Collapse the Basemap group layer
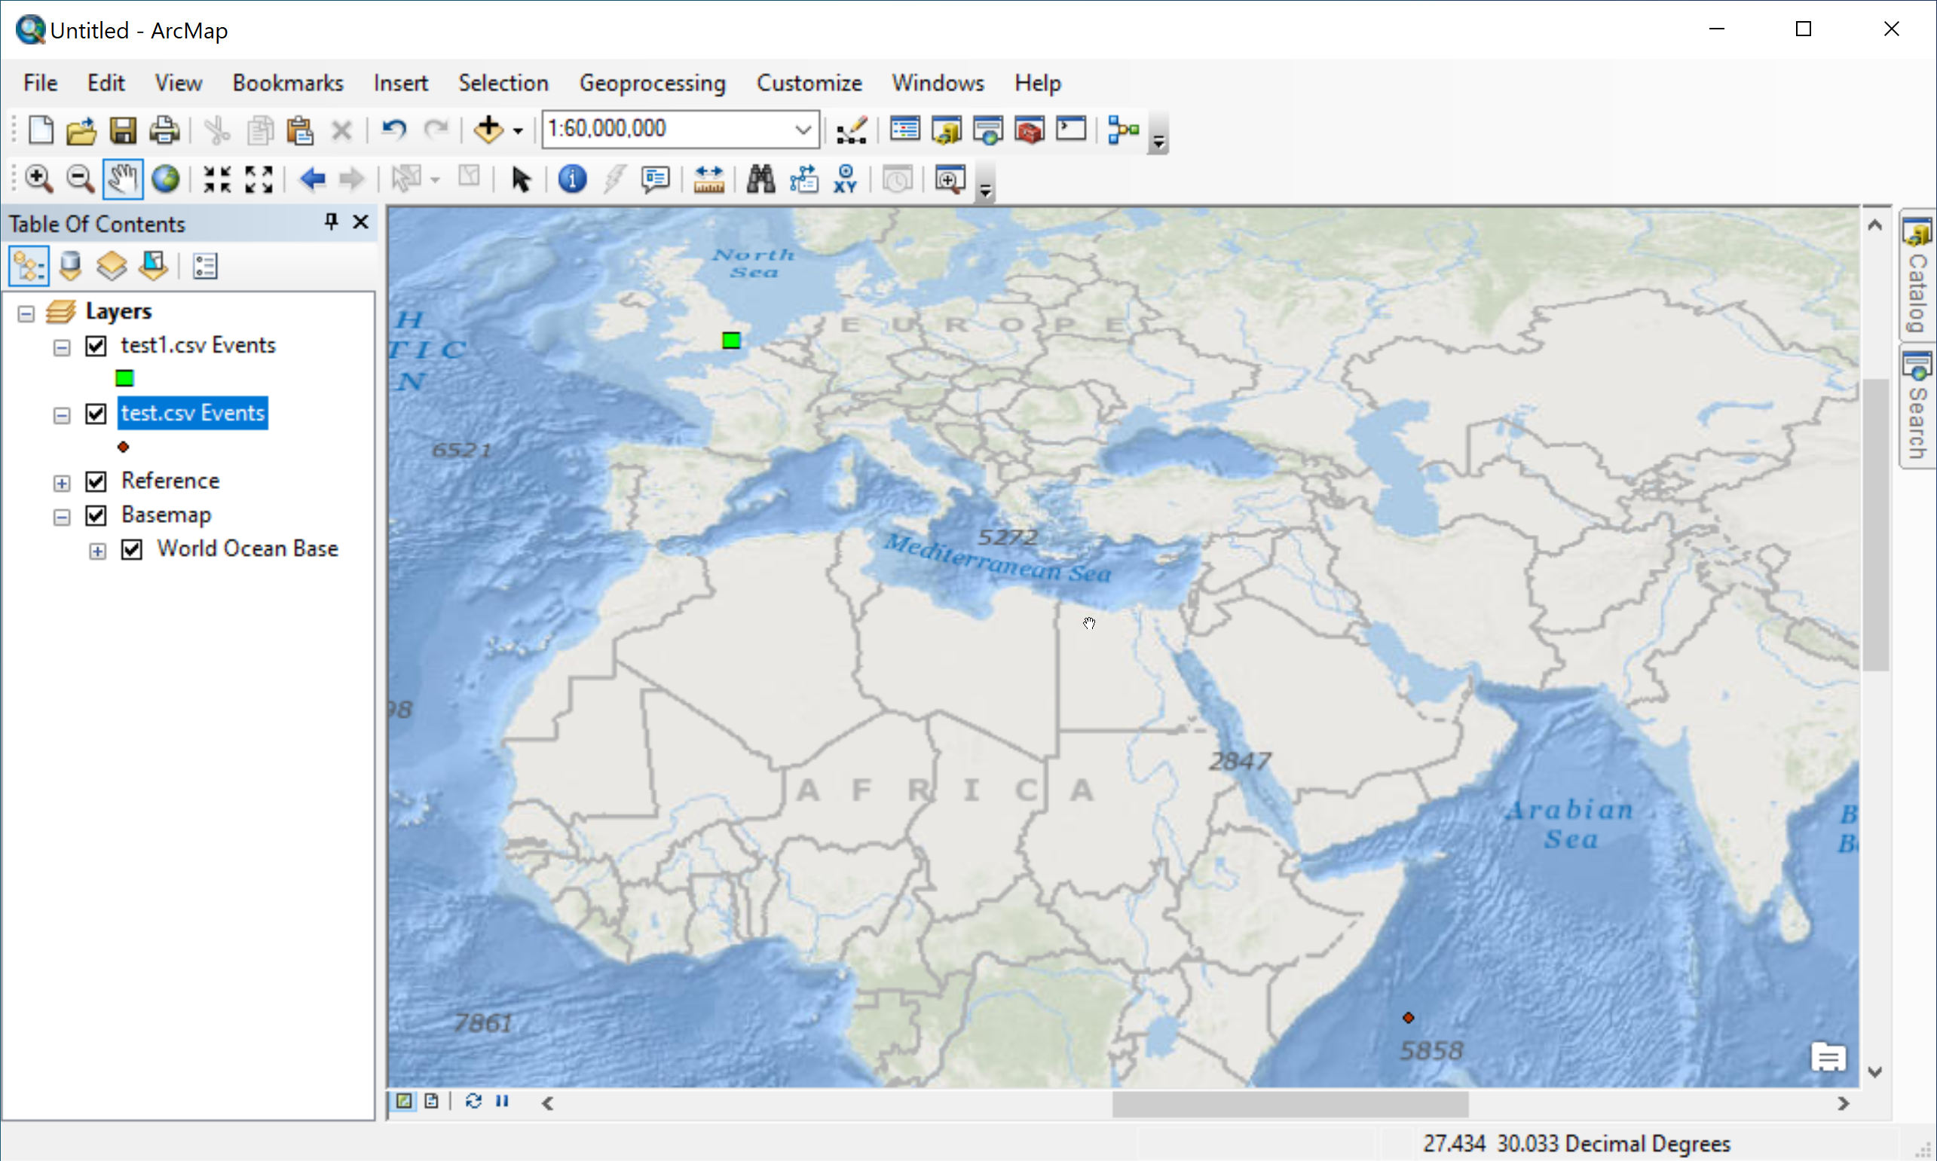The width and height of the screenshot is (1937, 1161). point(62,516)
